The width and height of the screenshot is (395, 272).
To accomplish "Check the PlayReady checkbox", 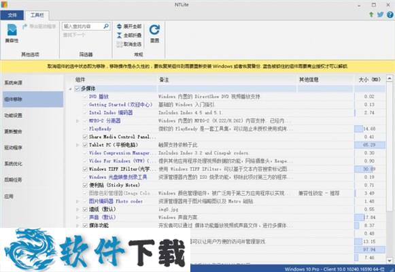I will tap(85, 129).
